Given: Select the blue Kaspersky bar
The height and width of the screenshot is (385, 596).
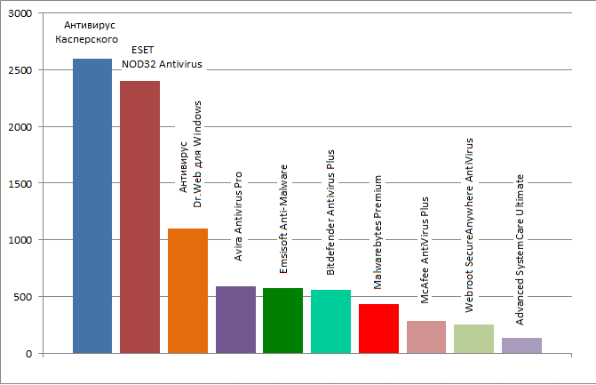Looking at the screenshot, I should tap(92, 205).
